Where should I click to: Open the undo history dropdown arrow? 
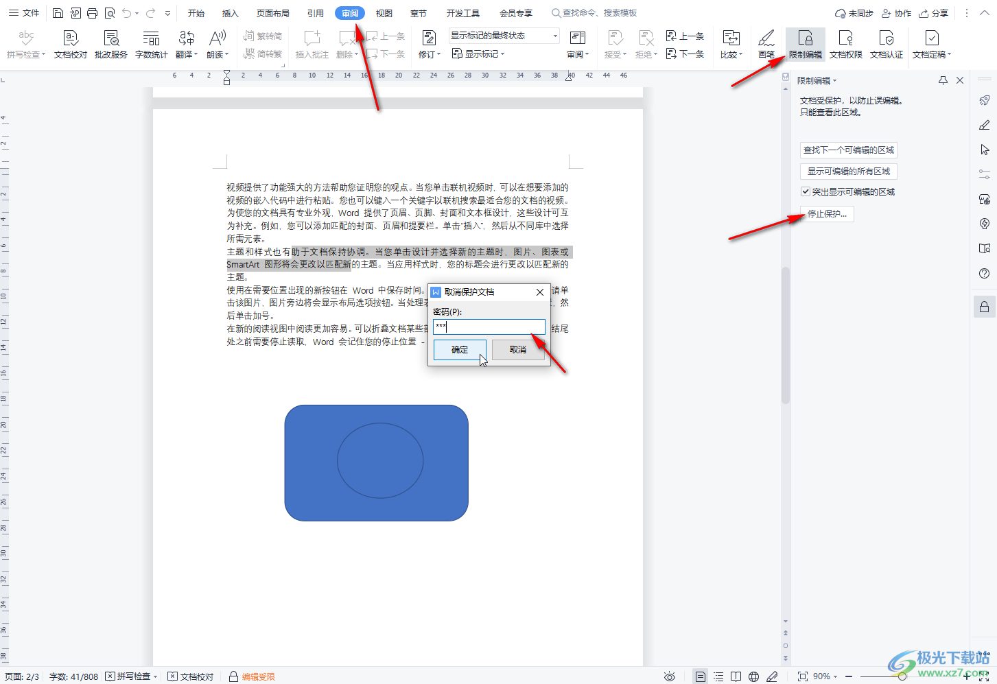pos(137,13)
